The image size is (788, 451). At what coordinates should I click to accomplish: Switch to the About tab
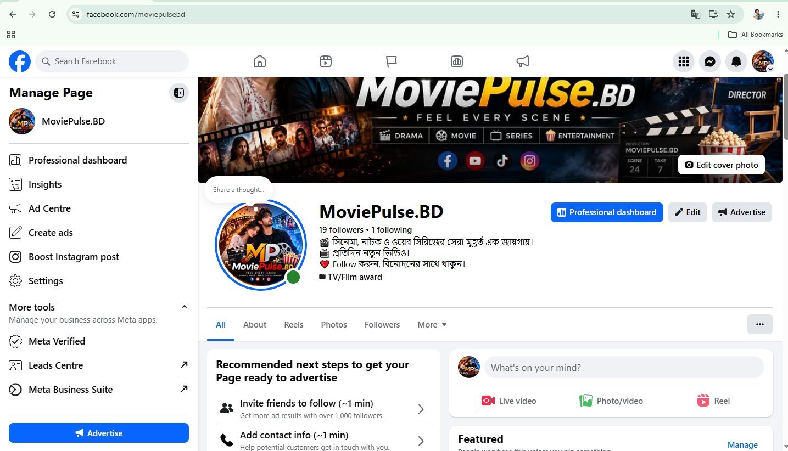point(255,324)
